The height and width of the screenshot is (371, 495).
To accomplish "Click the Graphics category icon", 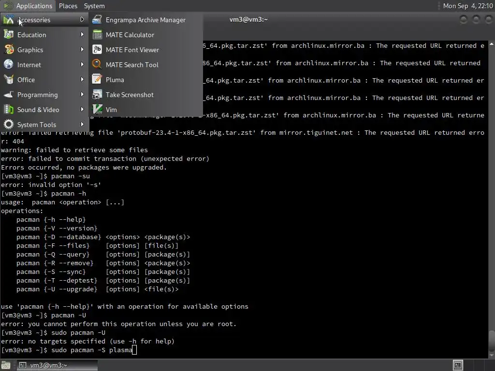I will pyautogui.click(x=9, y=50).
